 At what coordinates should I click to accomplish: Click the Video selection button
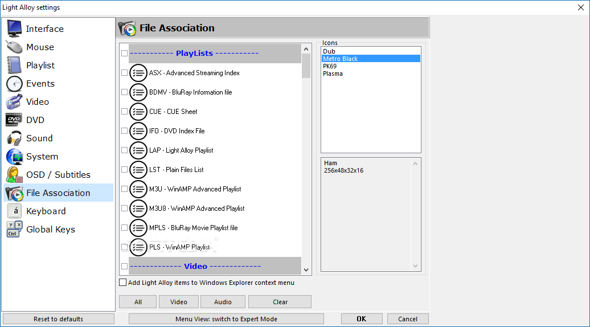click(178, 302)
